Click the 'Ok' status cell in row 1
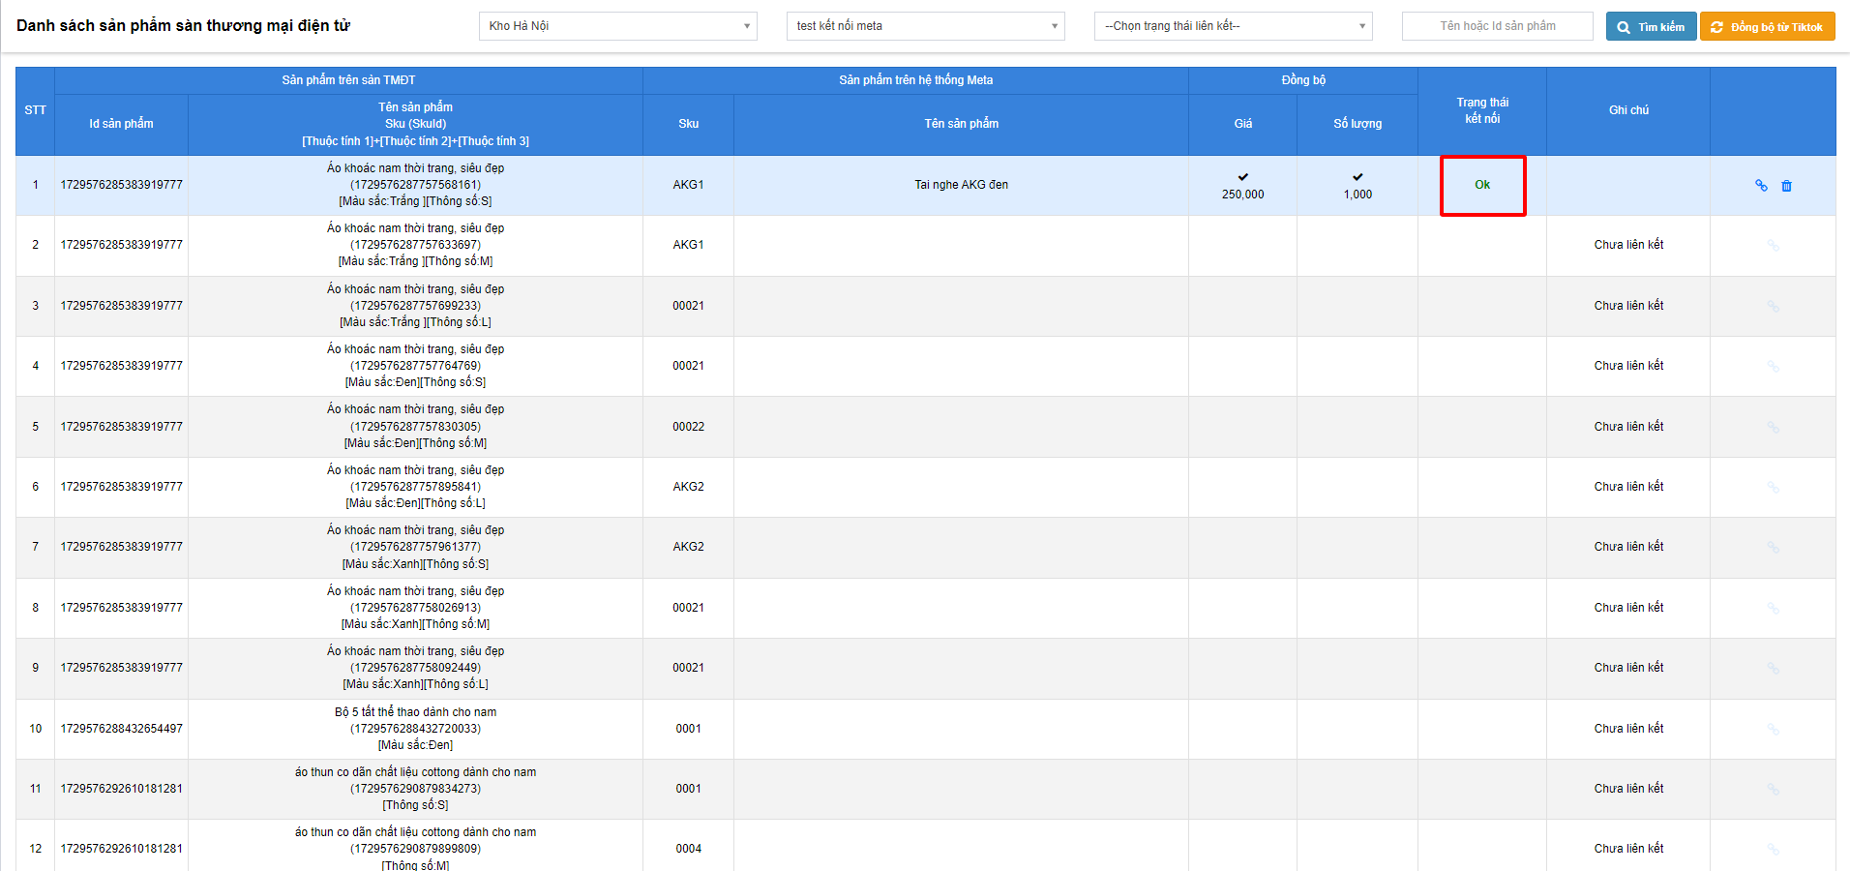This screenshot has height=871, width=1850. (x=1481, y=185)
